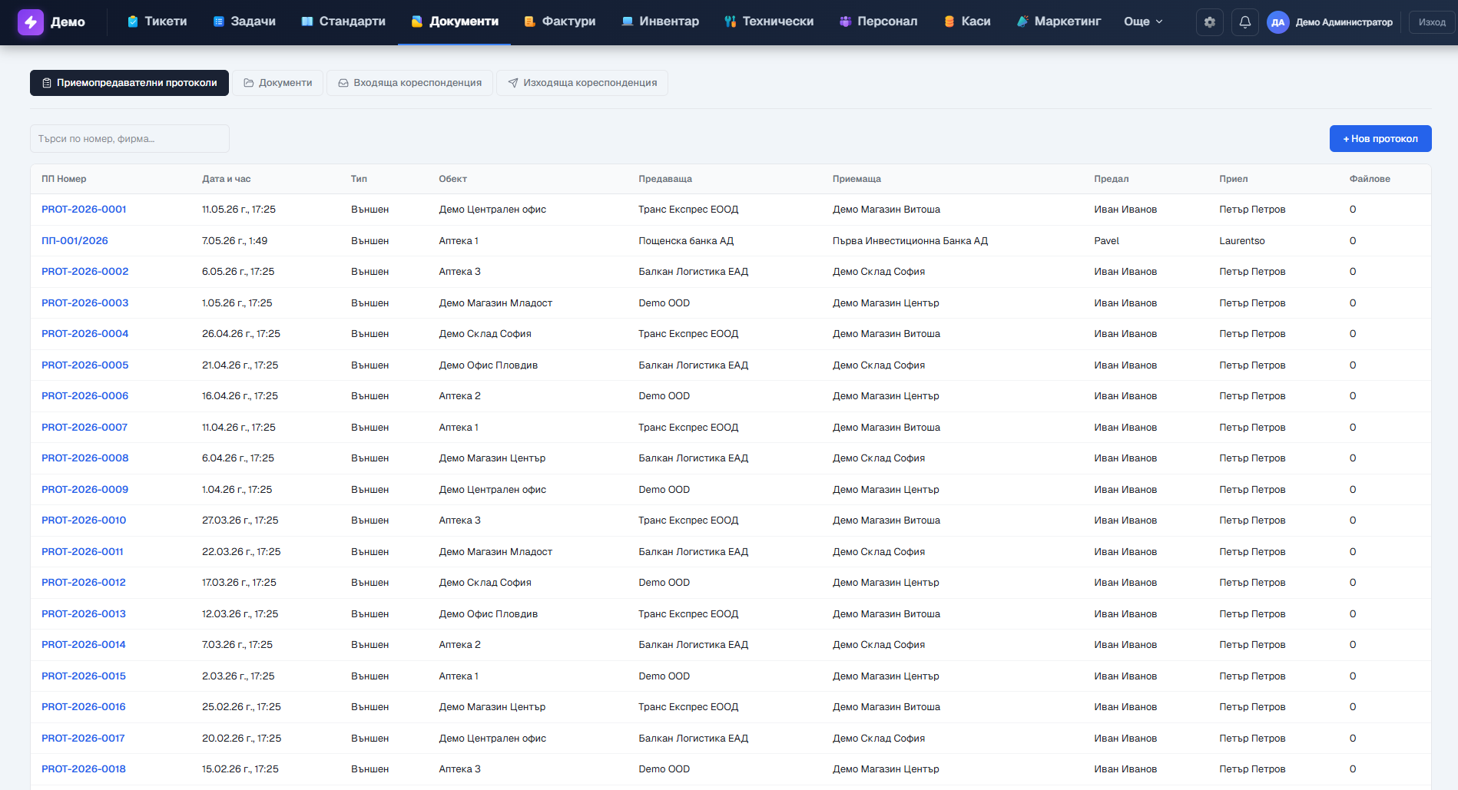This screenshot has height=790, width=1458.
Task: Click the search by number field
Action: 130,138
